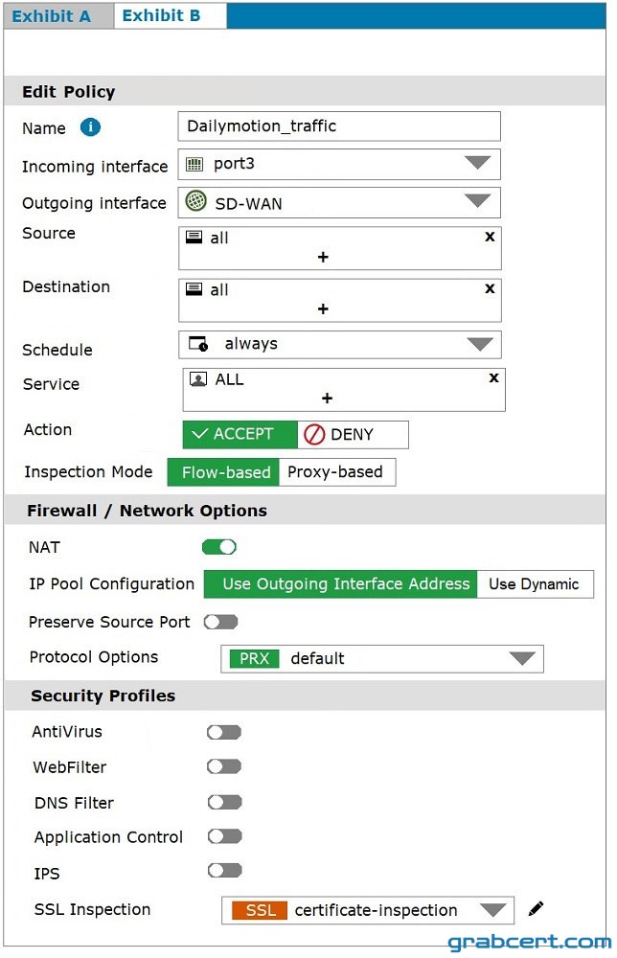Add a new Destination entry with plus
Image resolution: width=617 pixels, height=958 pixels.
click(323, 309)
